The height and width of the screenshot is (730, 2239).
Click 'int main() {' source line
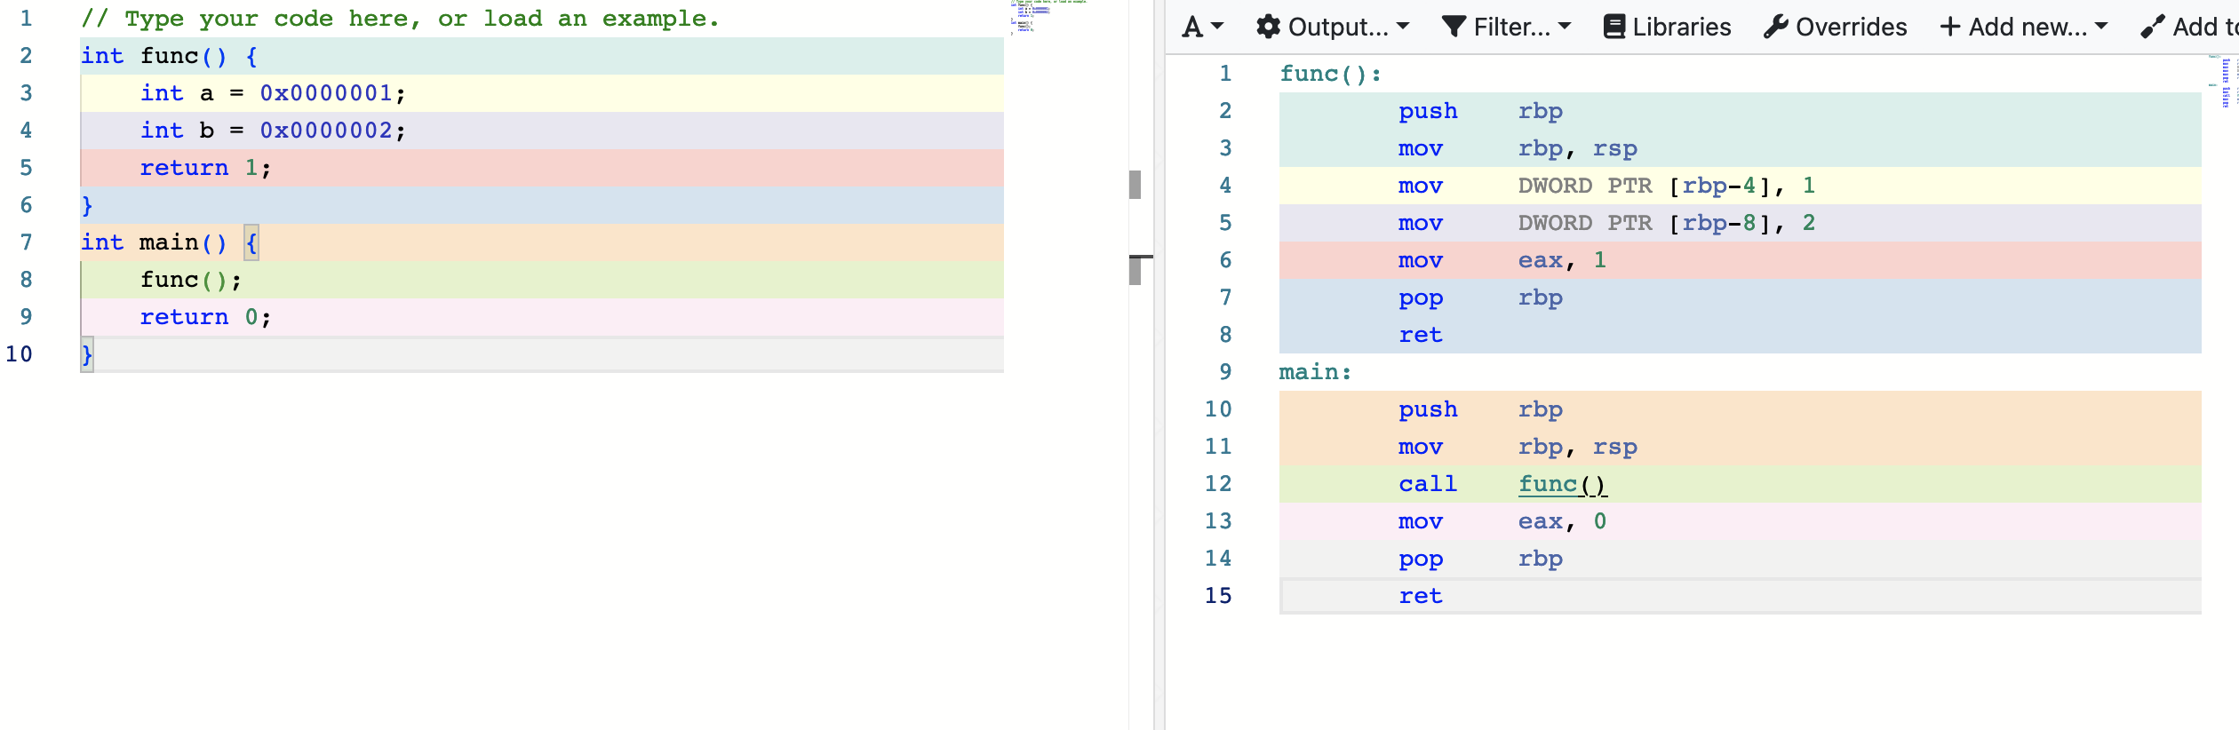(x=542, y=242)
